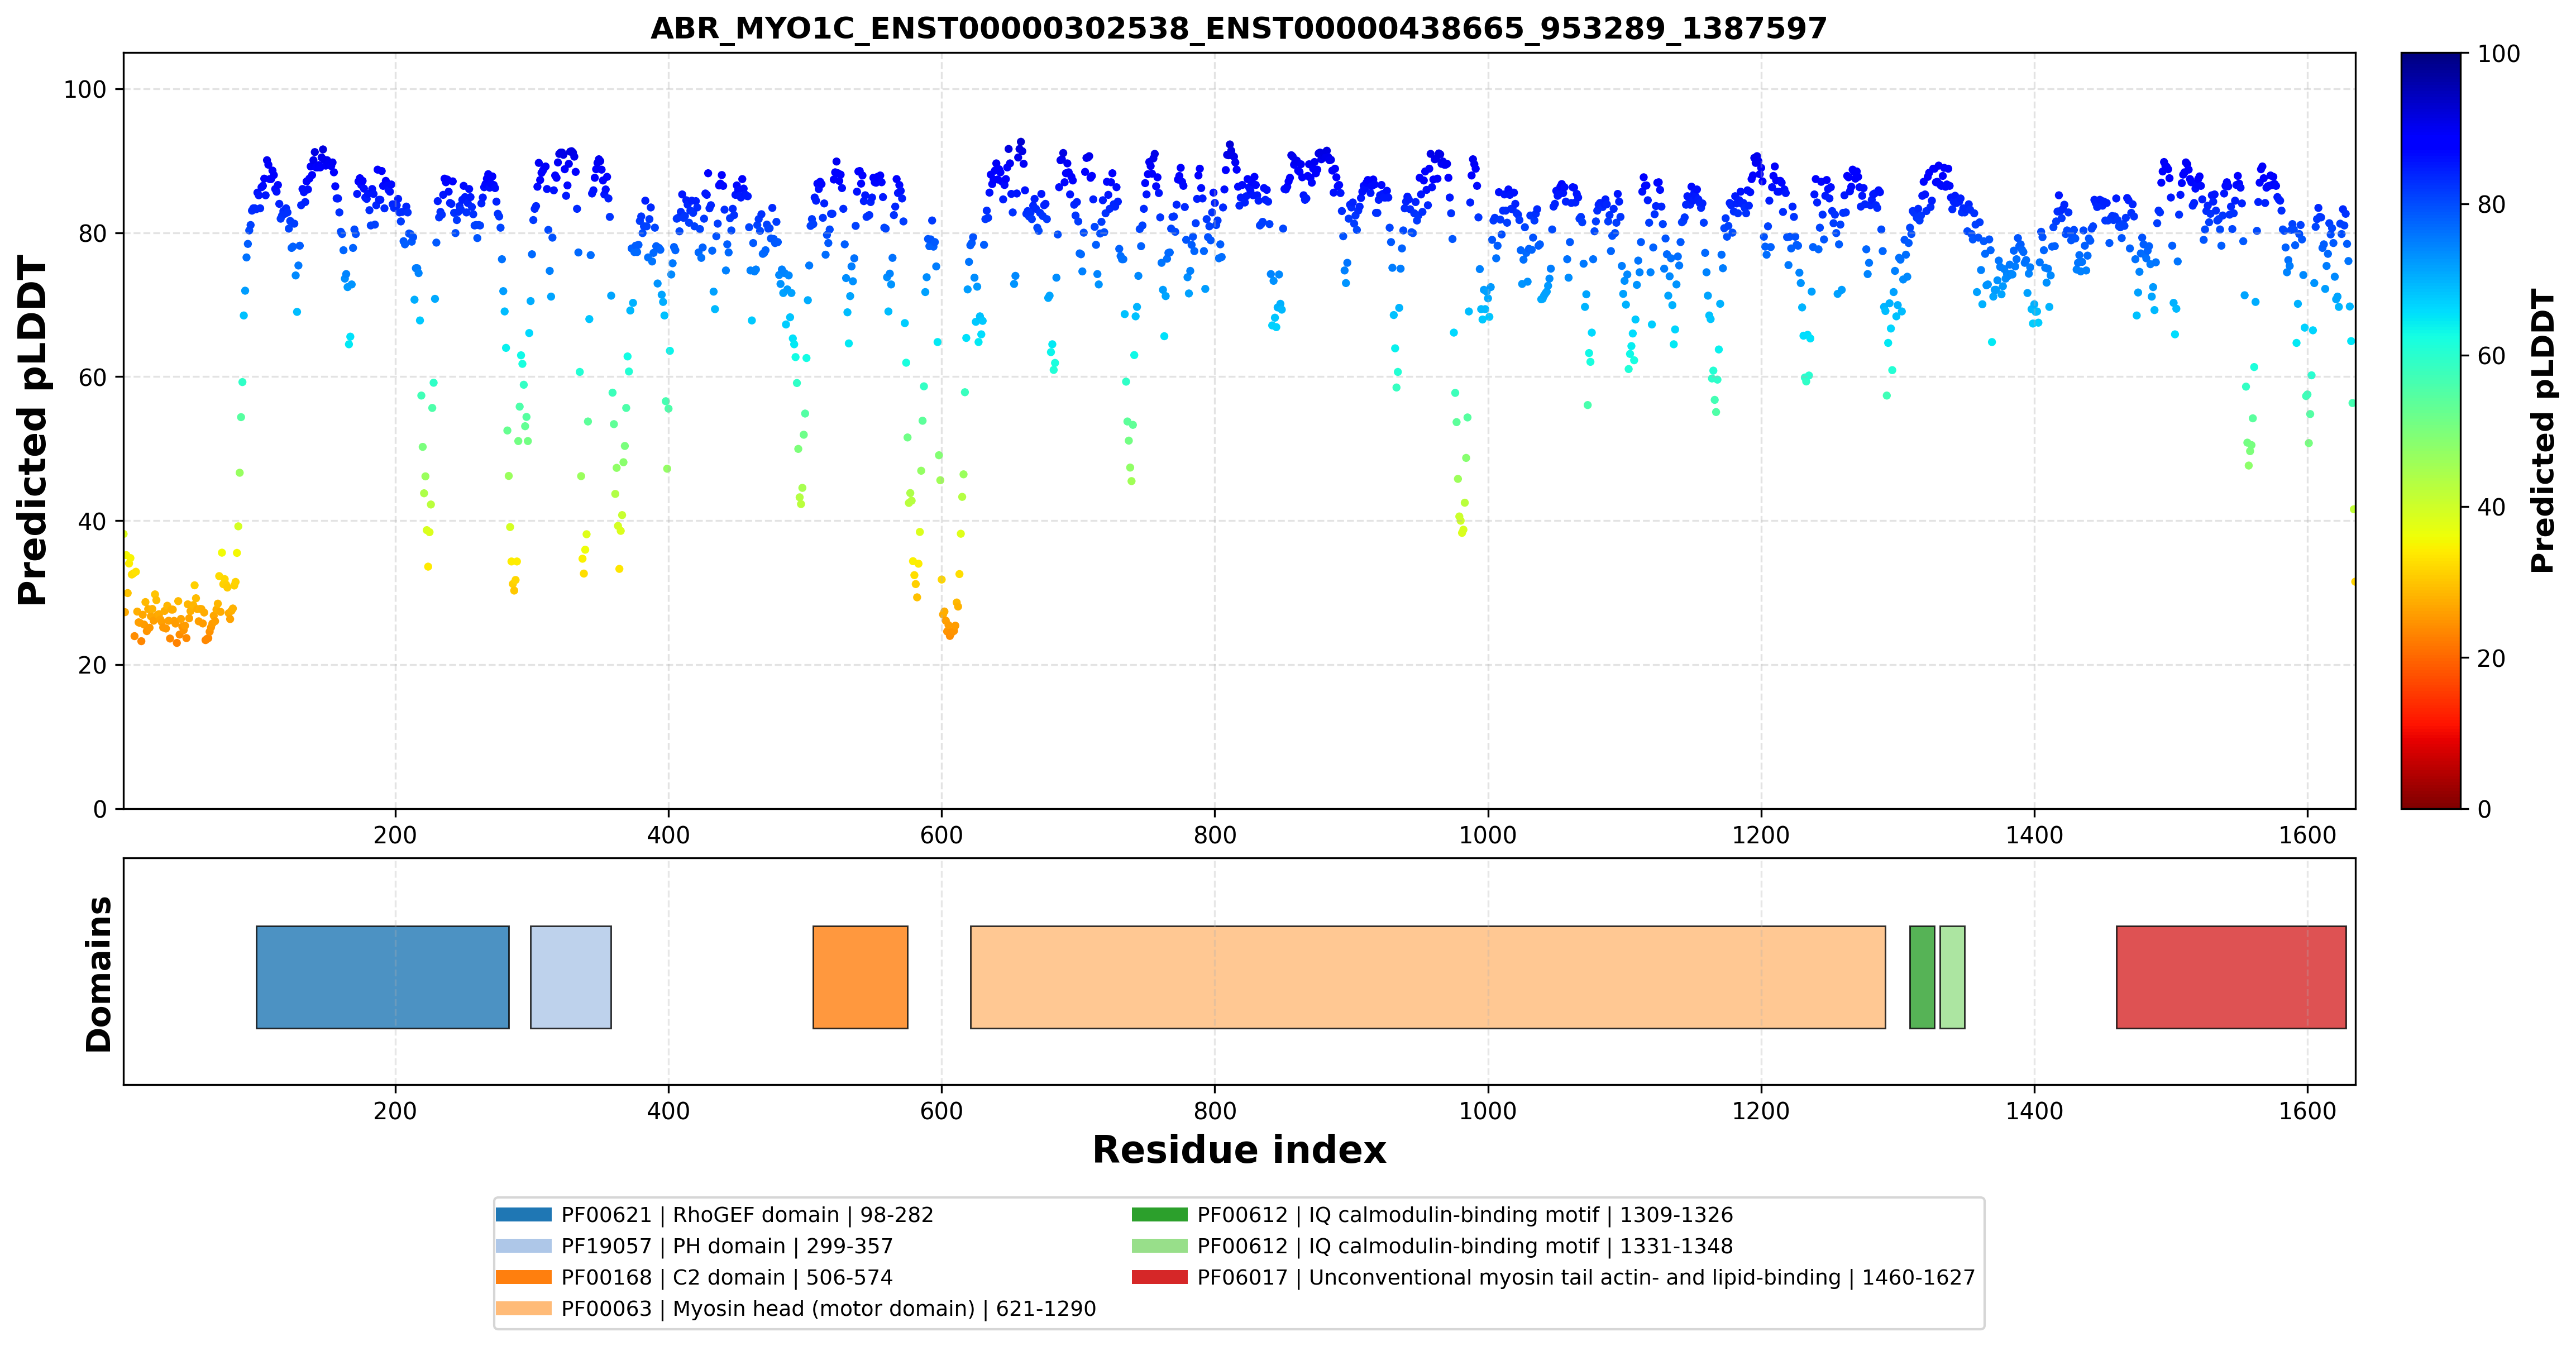2576x1346 pixels.
Task: Click the dark green IQ motif bar
Action: (1922, 977)
